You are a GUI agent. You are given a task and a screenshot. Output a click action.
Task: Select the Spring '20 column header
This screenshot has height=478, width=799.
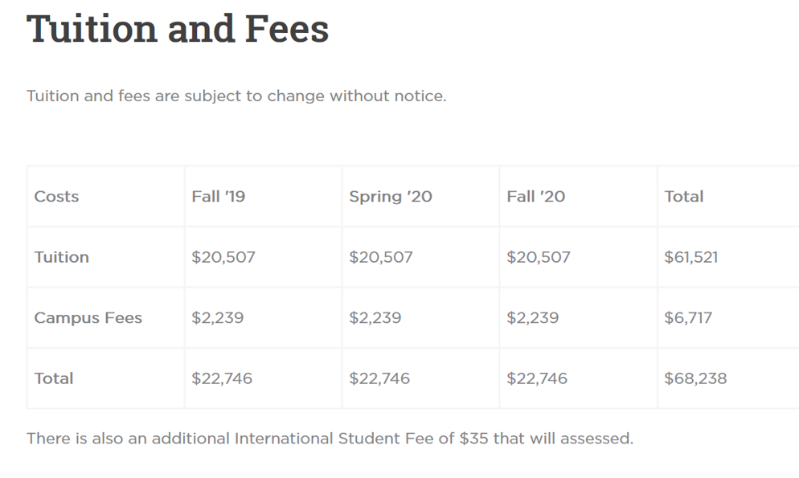pos(391,197)
